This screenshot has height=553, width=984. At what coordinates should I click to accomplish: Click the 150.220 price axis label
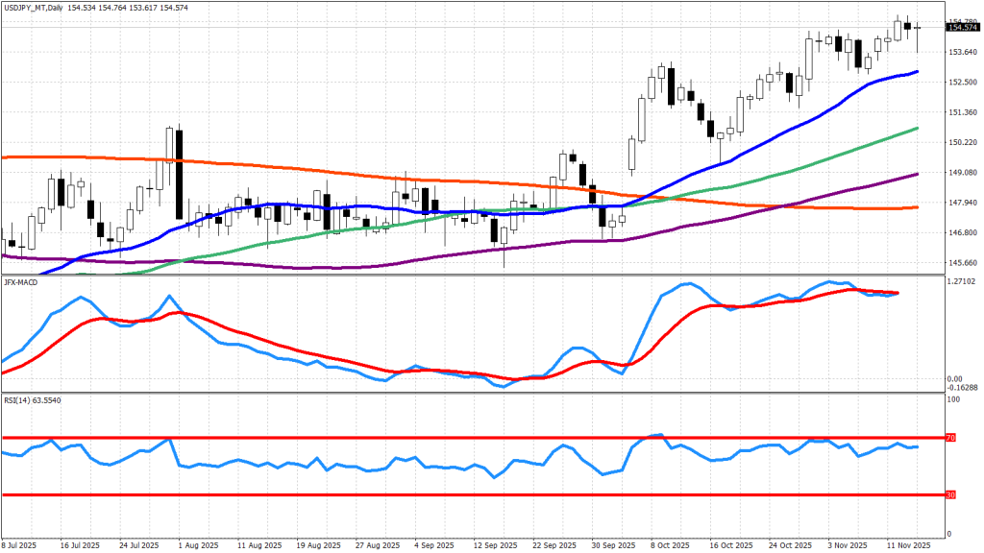(x=962, y=142)
